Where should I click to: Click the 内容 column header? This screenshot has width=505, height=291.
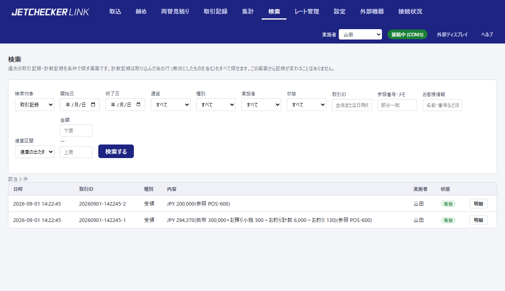point(172,189)
